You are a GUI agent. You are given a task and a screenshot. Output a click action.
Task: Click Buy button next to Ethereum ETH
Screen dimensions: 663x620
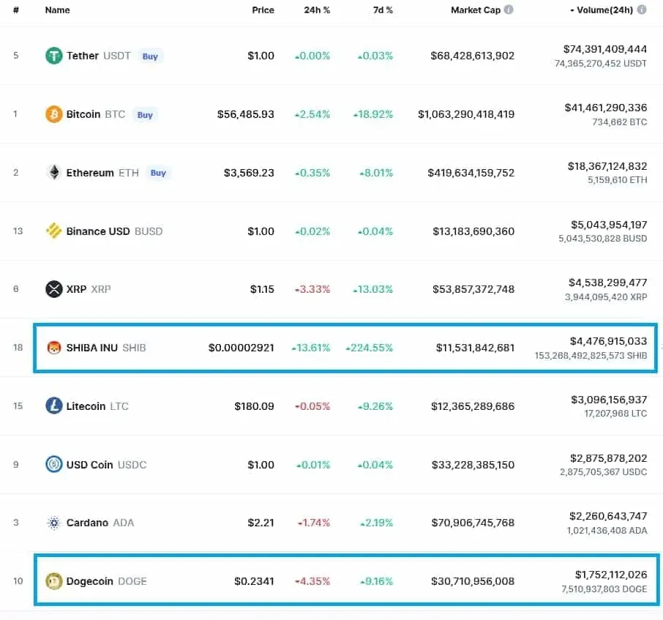click(158, 173)
